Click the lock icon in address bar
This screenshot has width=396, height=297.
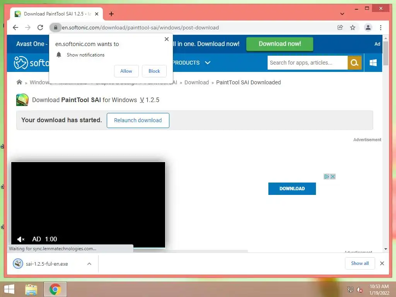(56, 27)
